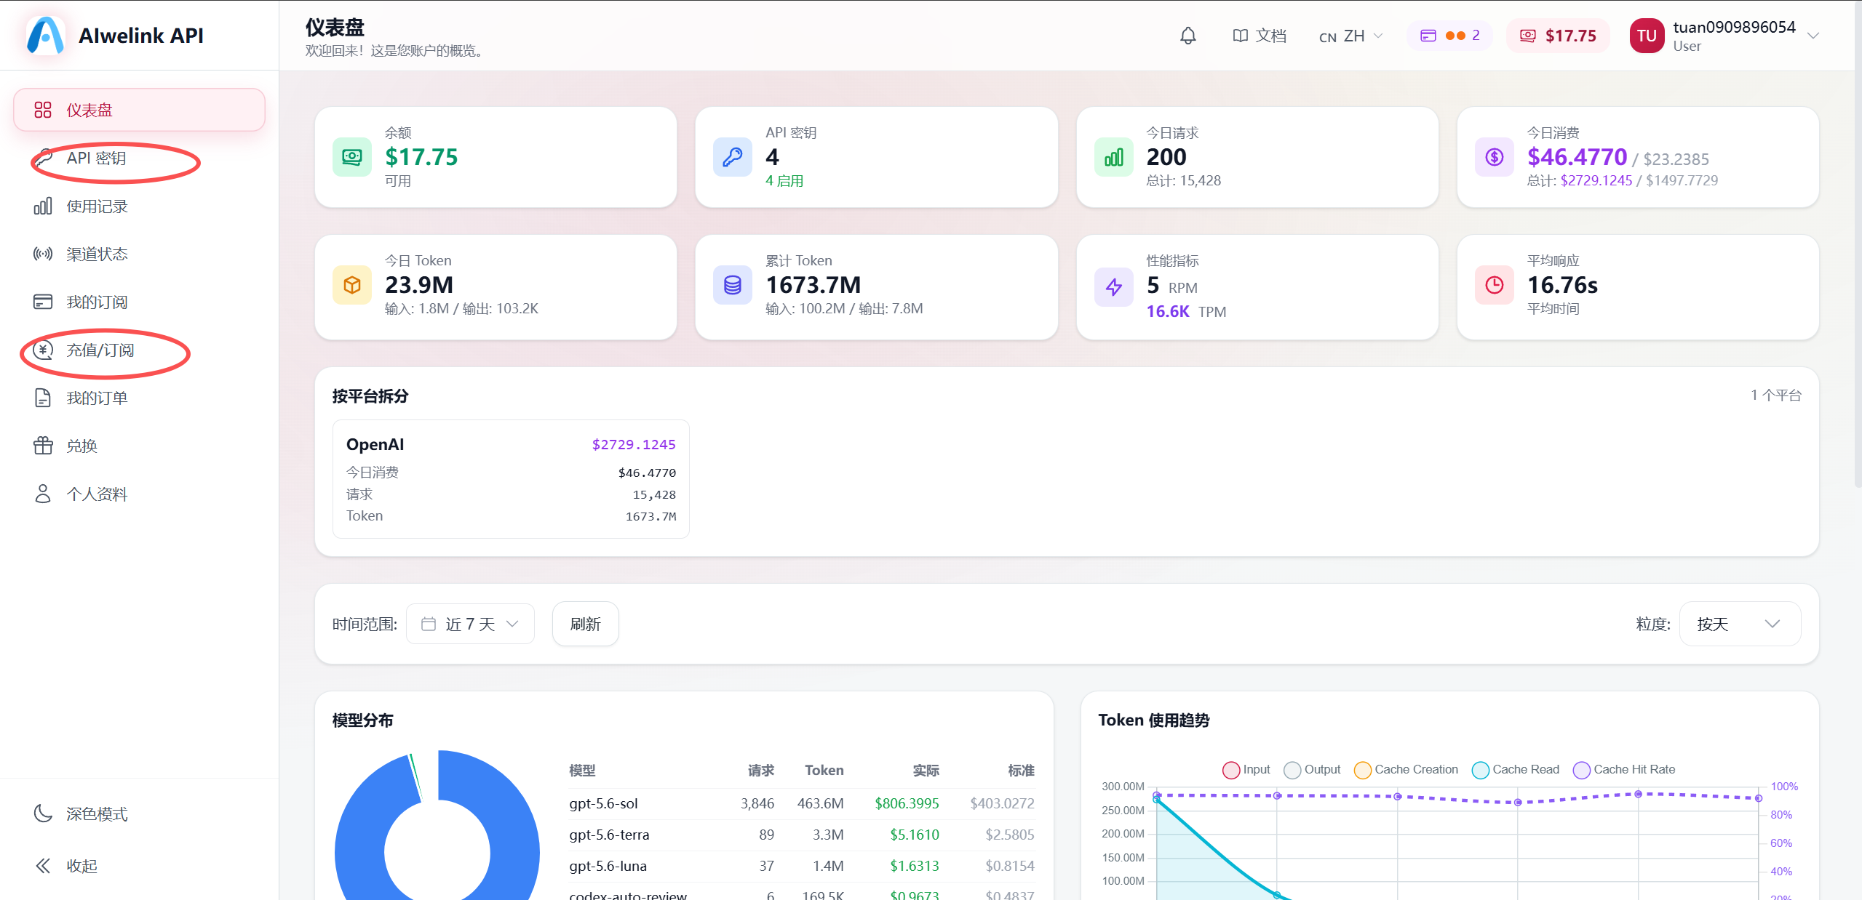Toggle the Input series in chart legend
This screenshot has height=900, width=1862.
point(1246,770)
